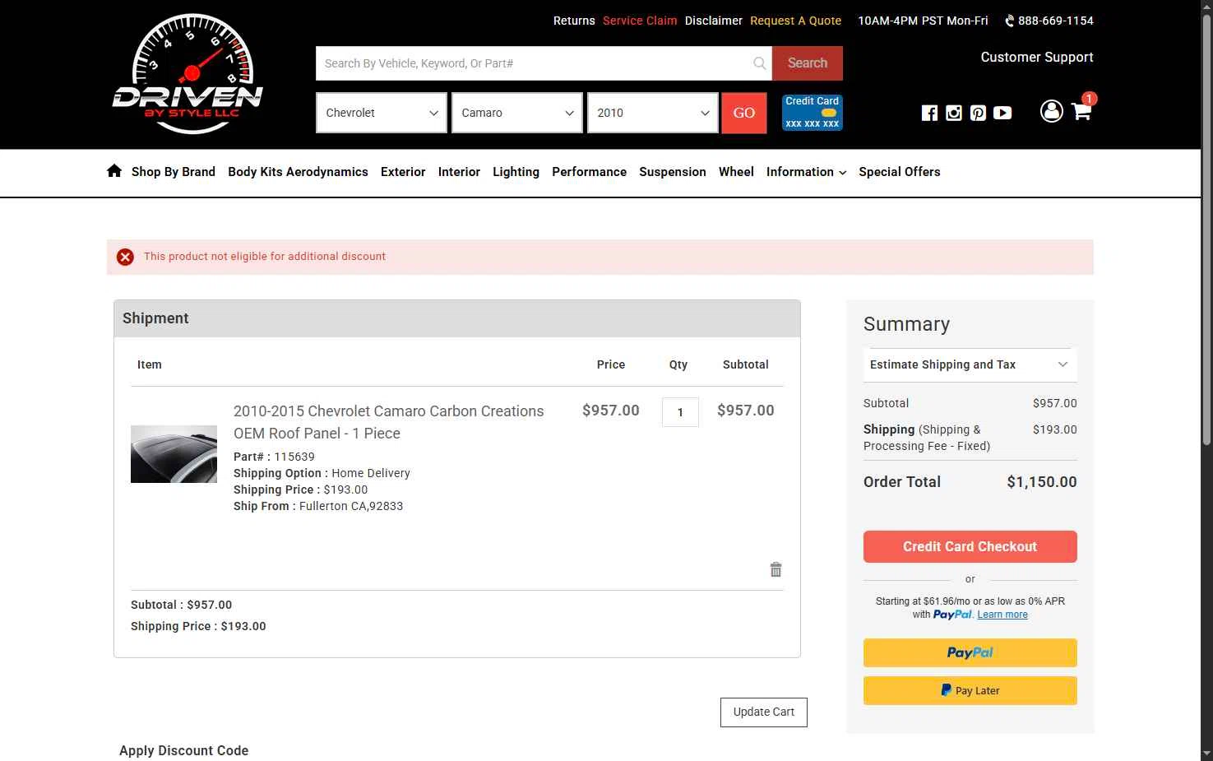Click the Search button
This screenshot has height=761, width=1213.
808,63
